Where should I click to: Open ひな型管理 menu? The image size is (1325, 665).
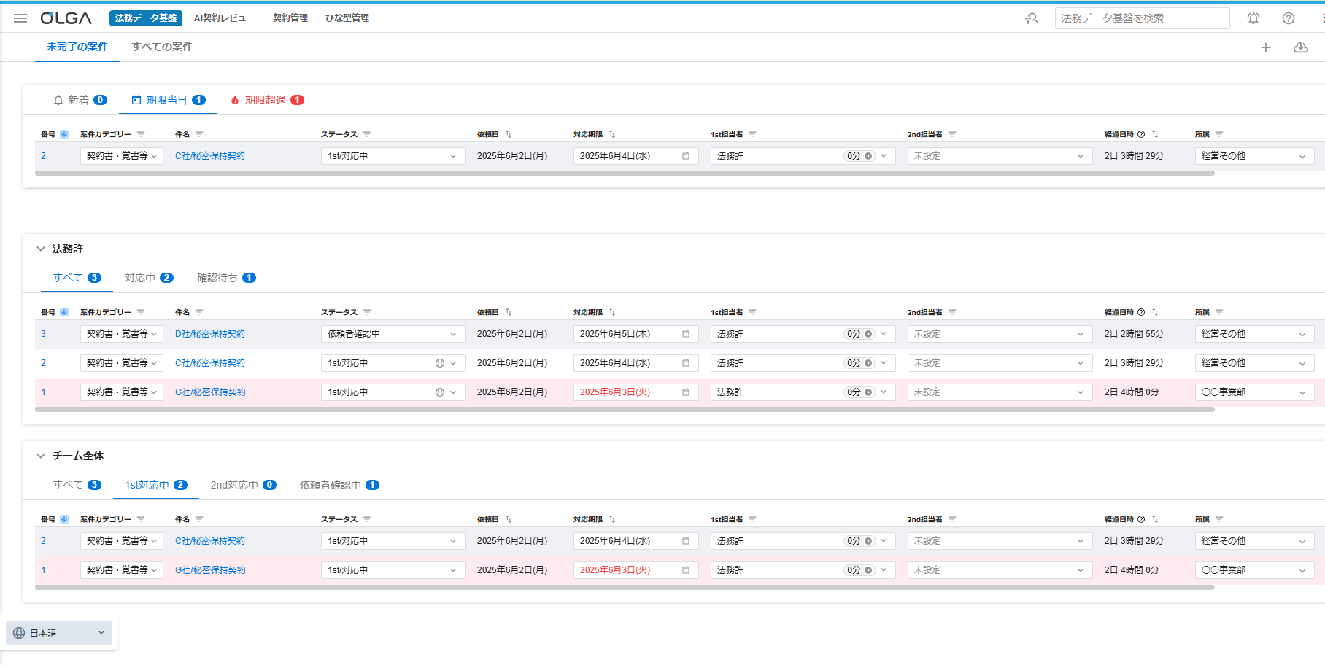(347, 18)
